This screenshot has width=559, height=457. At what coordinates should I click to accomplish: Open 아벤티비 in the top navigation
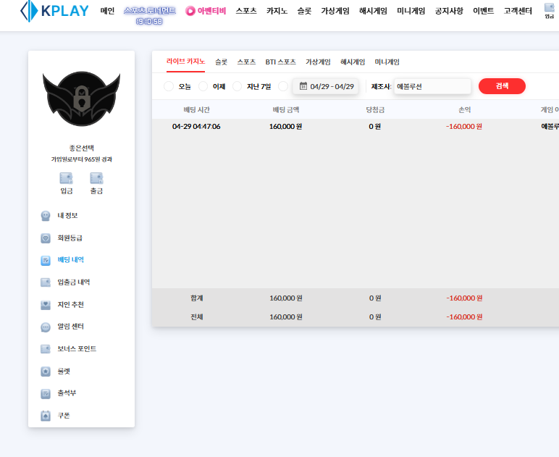211,11
